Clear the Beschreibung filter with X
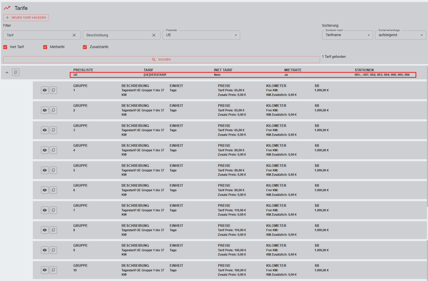 154,35
